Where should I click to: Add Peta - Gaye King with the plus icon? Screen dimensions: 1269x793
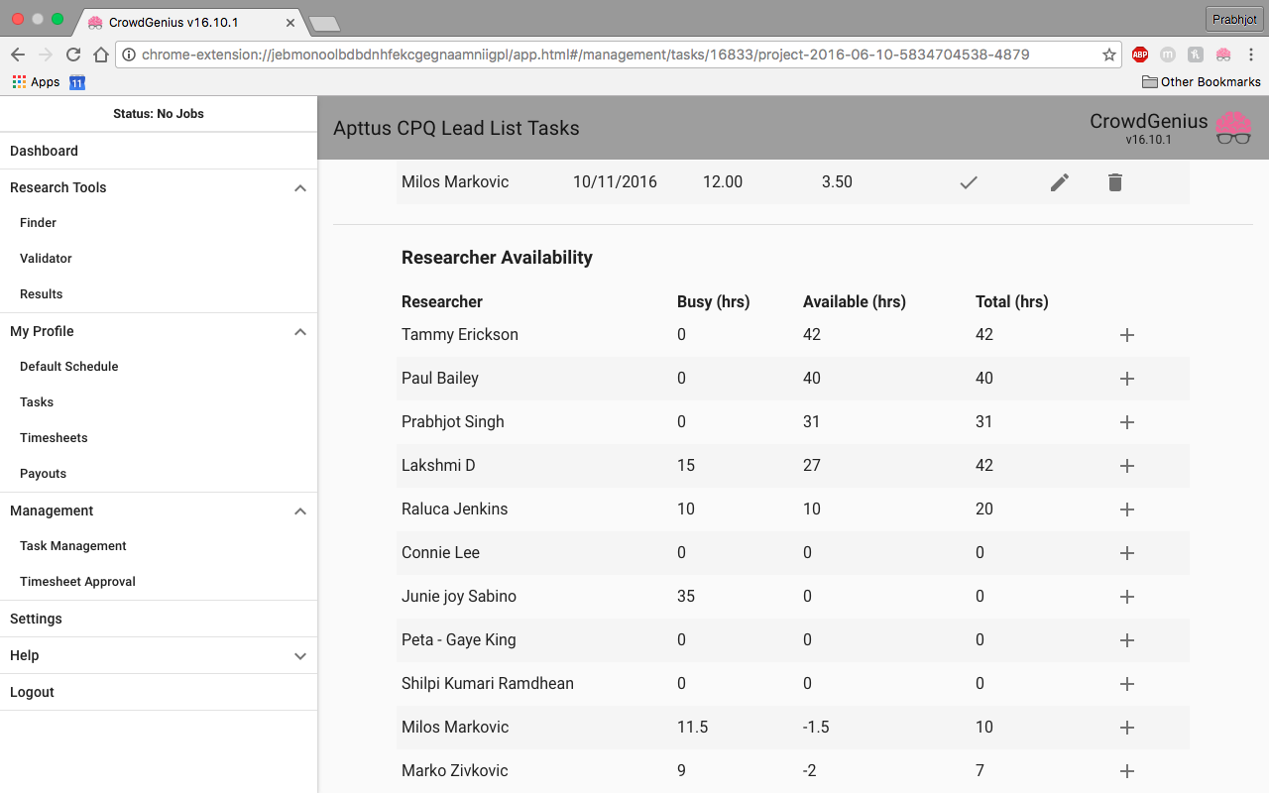(1126, 640)
